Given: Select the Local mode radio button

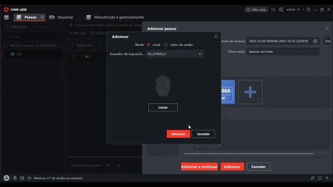Looking at the screenshot, I should (x=148, y=45).
